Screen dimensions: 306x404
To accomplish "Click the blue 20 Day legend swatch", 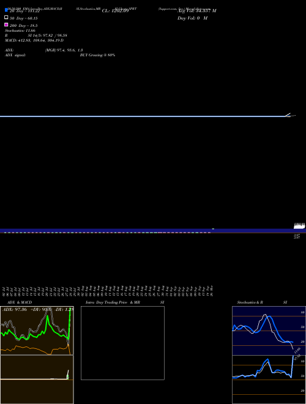I will coord(6,10).
